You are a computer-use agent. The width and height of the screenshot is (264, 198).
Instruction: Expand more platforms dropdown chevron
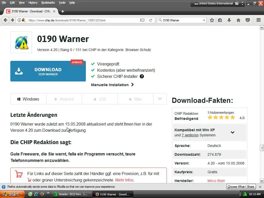(160, 99)
